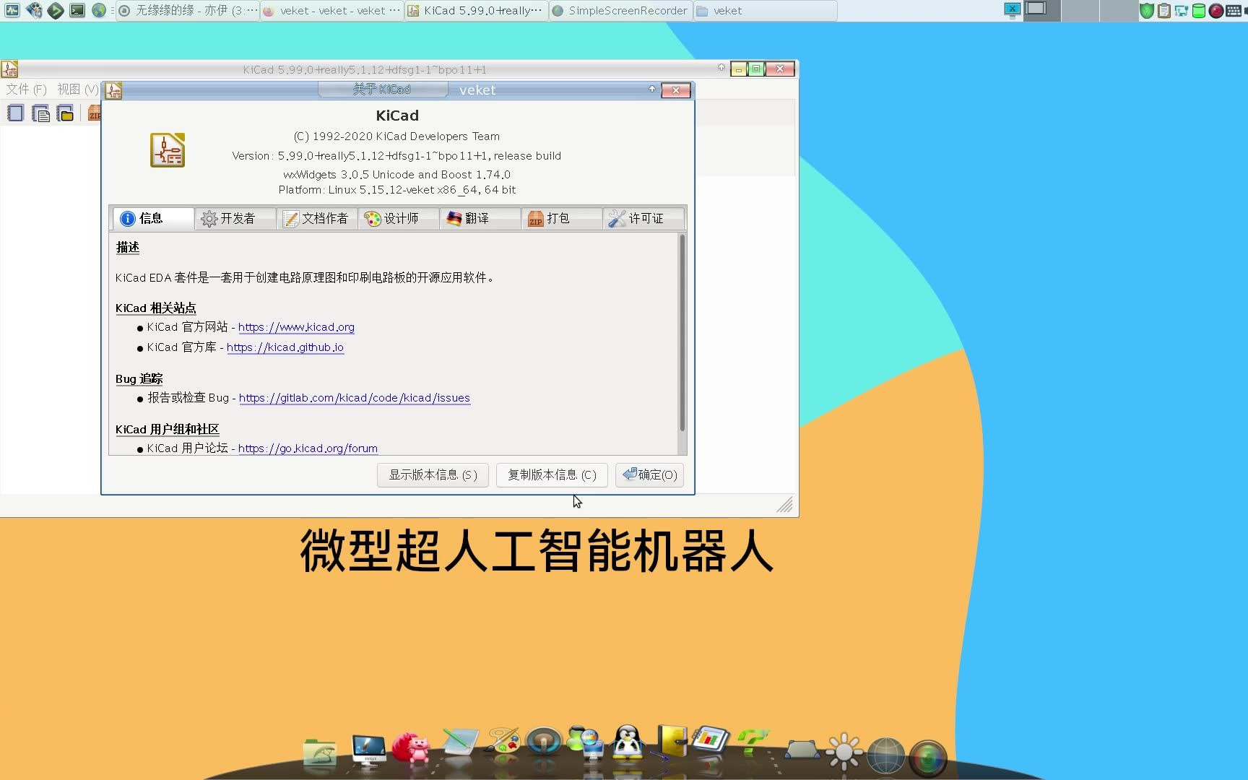Open the bar chart document dock icon
The width and height of the screenshot is (1248, 780).
pyautogui.click(x=711, y=742)
